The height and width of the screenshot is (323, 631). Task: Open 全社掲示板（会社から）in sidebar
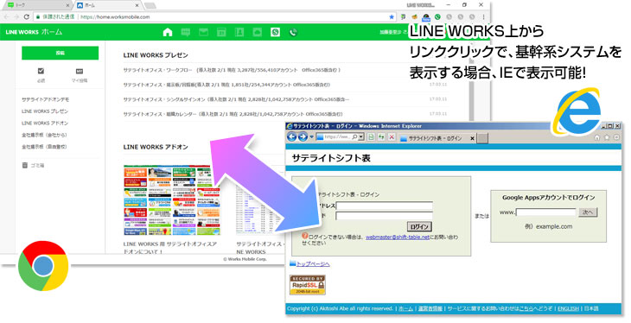(44, 135)
